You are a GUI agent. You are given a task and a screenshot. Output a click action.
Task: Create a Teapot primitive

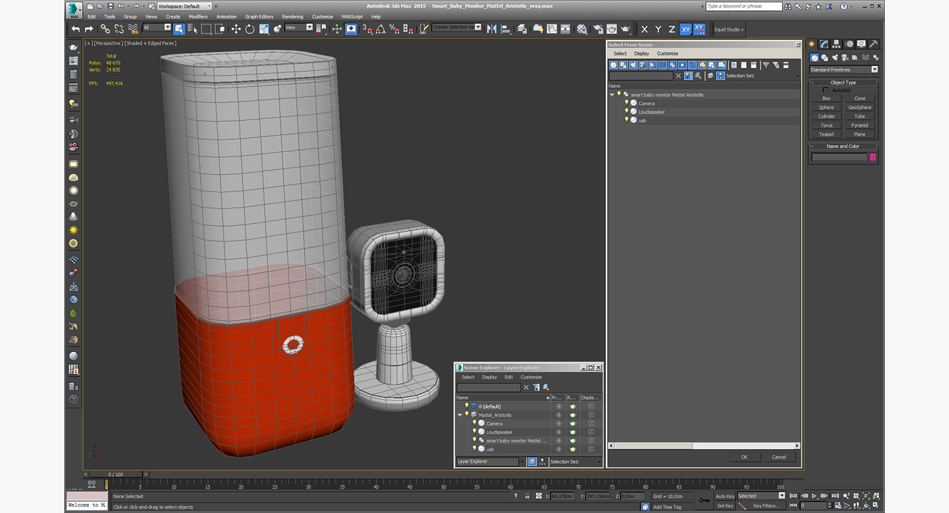coord(827,134)
